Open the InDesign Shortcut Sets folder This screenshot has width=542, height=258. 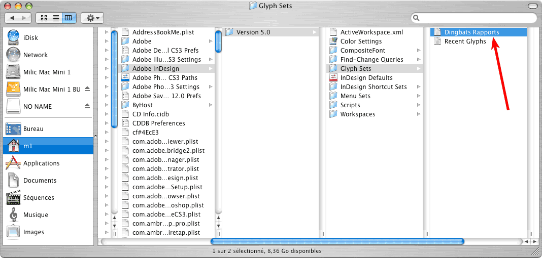374,87
